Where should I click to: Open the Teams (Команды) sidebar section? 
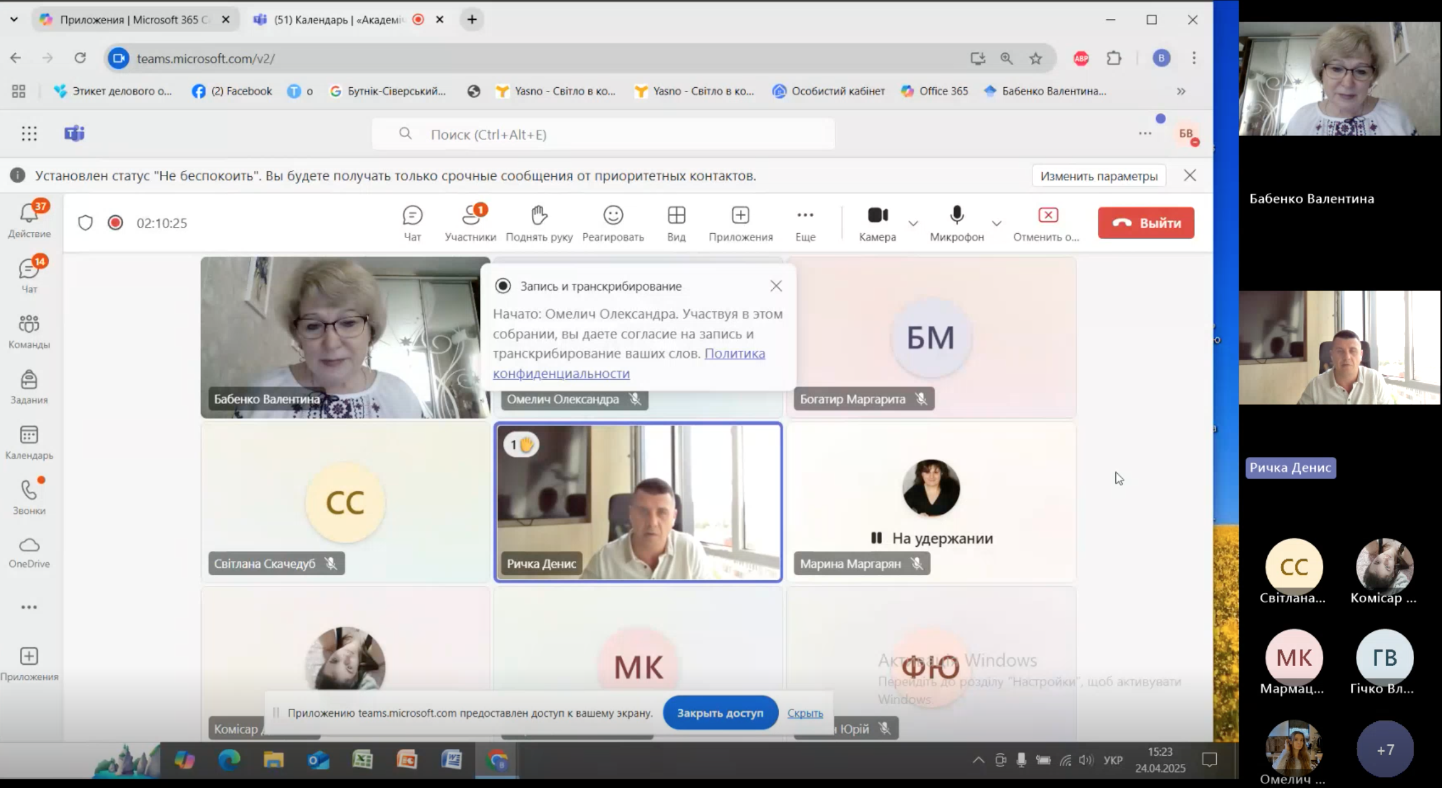coord(29,331)
